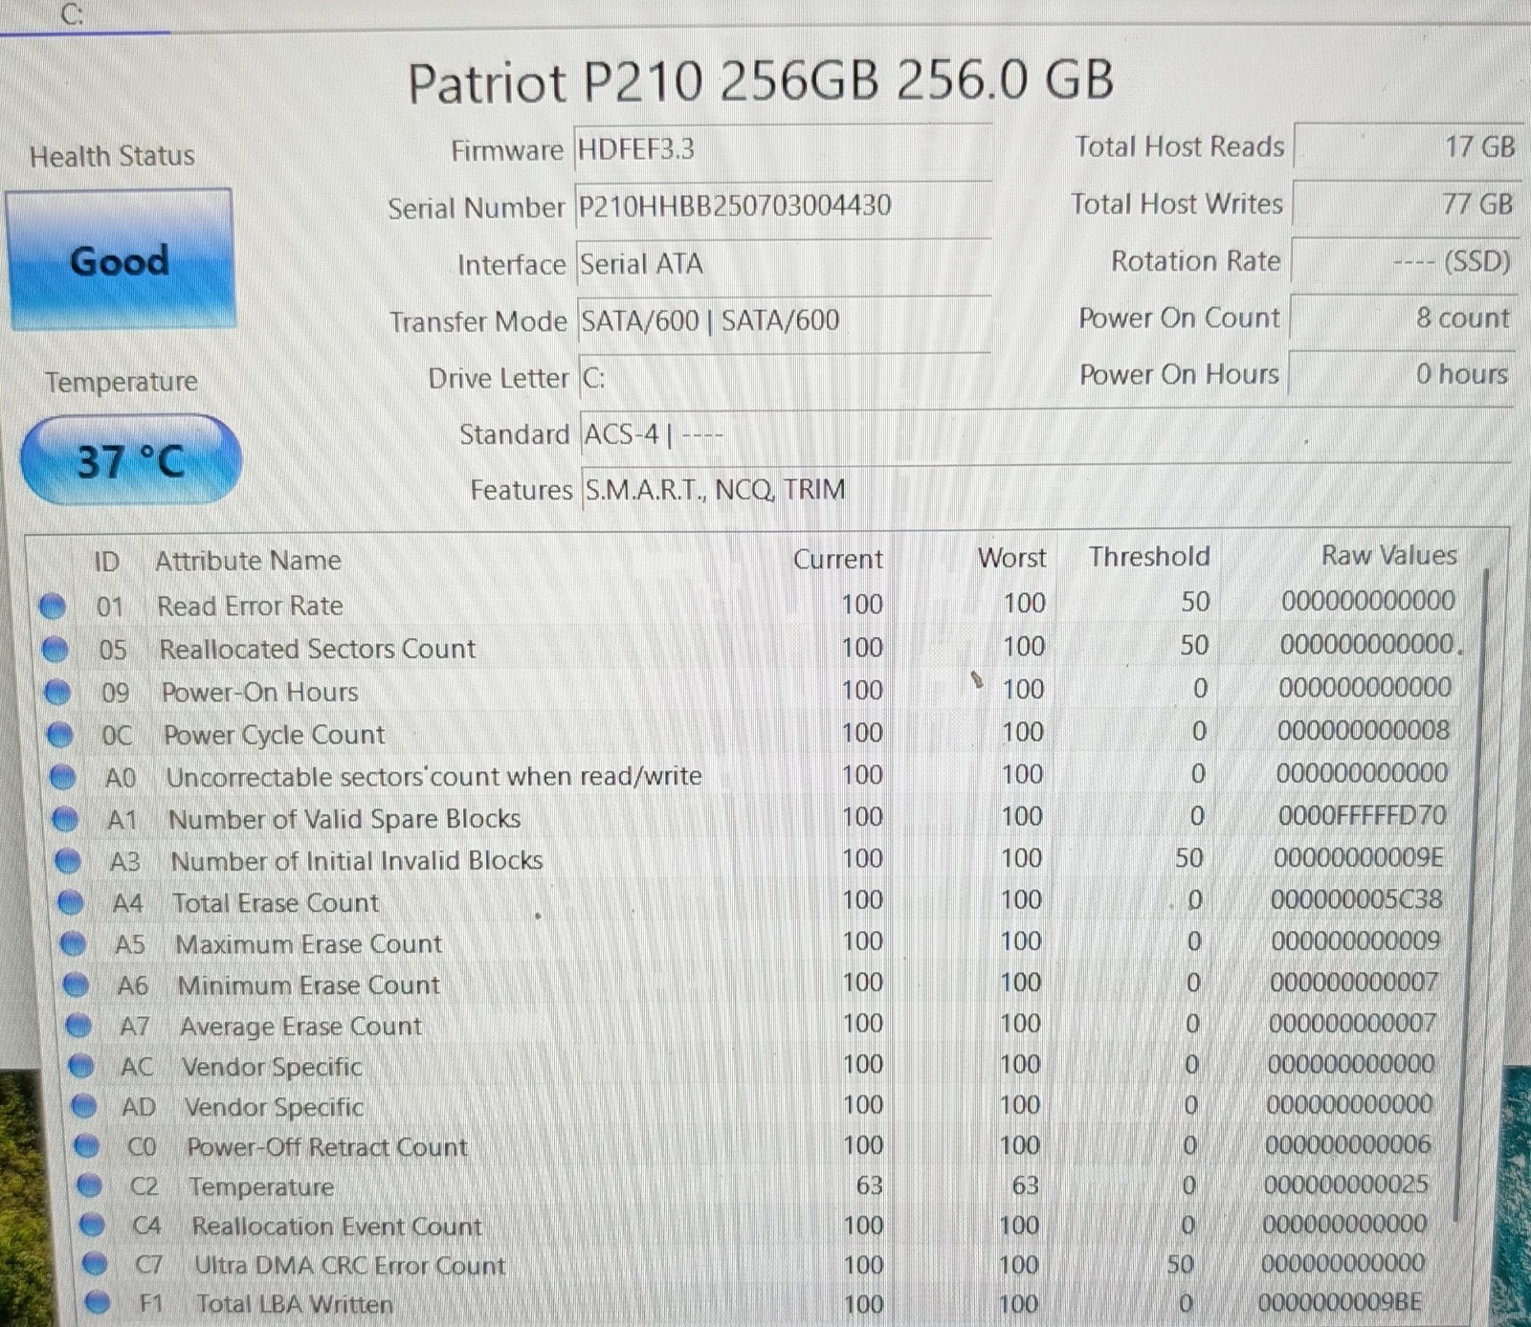Click the Transfer Mode SATA/600 field

click(x=783, y=321)
